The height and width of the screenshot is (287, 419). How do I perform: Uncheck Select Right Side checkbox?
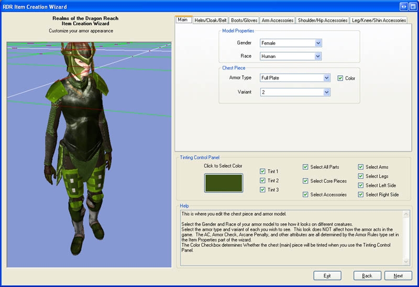(x=361, y=194)
